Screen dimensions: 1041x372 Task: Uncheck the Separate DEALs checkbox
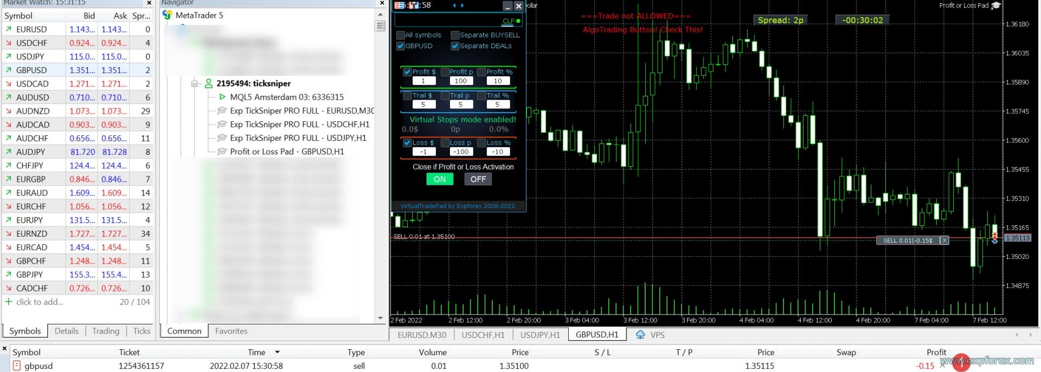pyautogui.click(x=455, y=46)
